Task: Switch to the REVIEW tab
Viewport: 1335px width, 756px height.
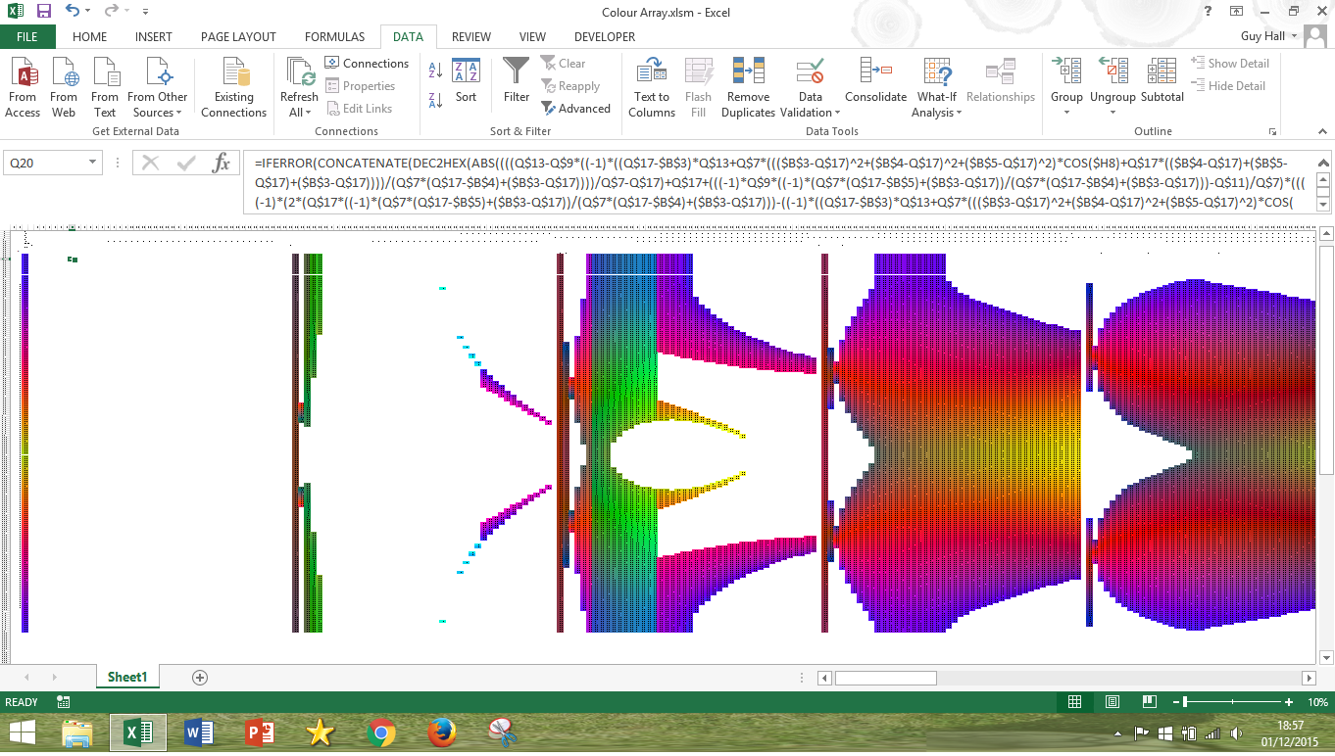Action: [471, 36]
